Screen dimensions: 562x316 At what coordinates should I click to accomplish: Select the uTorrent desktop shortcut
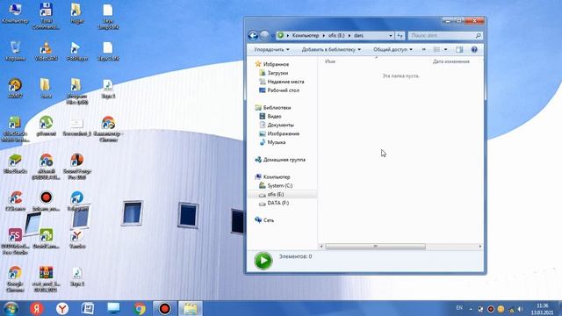(46, 126)
